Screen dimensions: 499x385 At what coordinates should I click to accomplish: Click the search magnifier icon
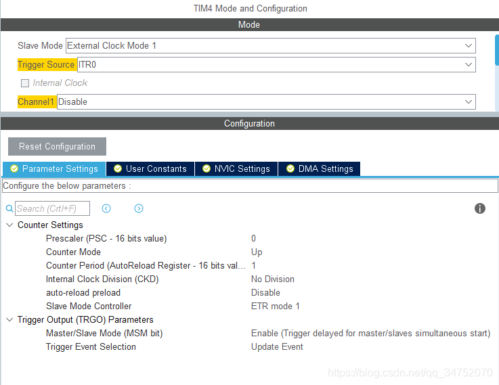pos(9,208)
